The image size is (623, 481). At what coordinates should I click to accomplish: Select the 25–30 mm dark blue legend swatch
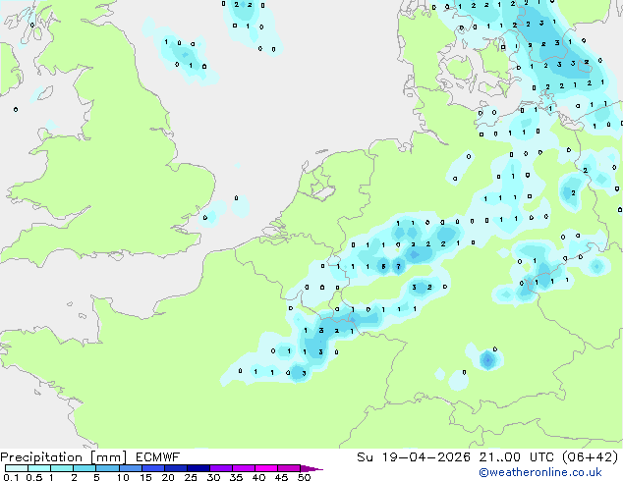tap(198, 468)
